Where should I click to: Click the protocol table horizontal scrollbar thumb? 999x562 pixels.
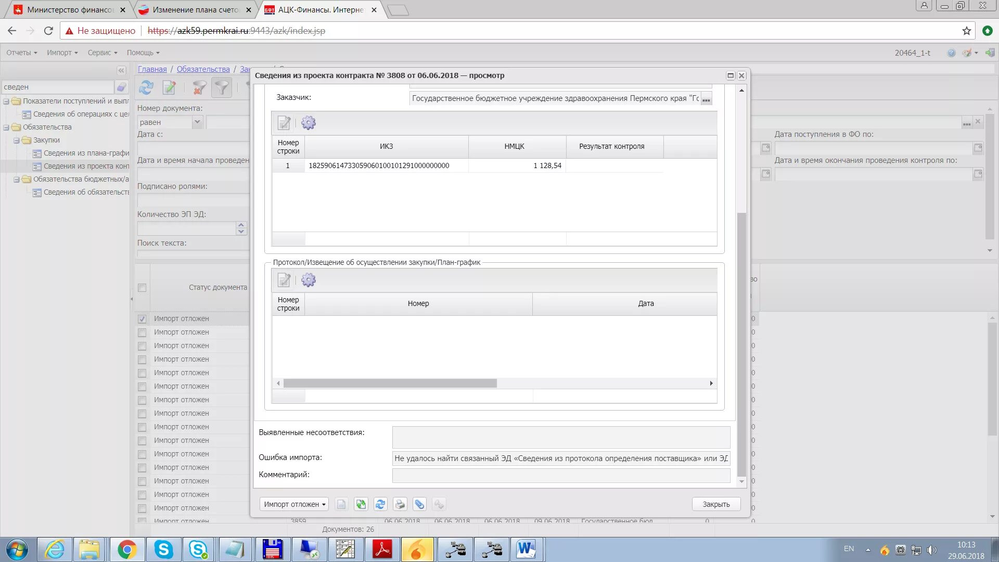coord(390,384)
